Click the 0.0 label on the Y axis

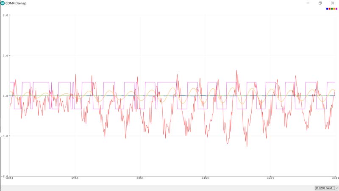coord(6,96)
